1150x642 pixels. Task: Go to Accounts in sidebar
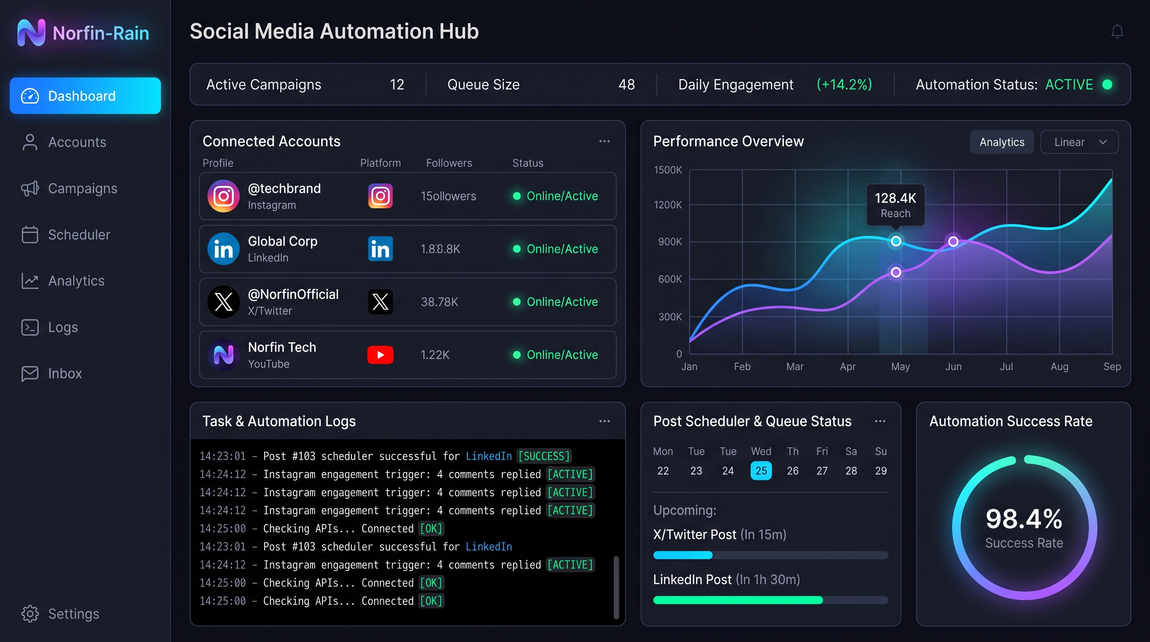tap(64, 142)
